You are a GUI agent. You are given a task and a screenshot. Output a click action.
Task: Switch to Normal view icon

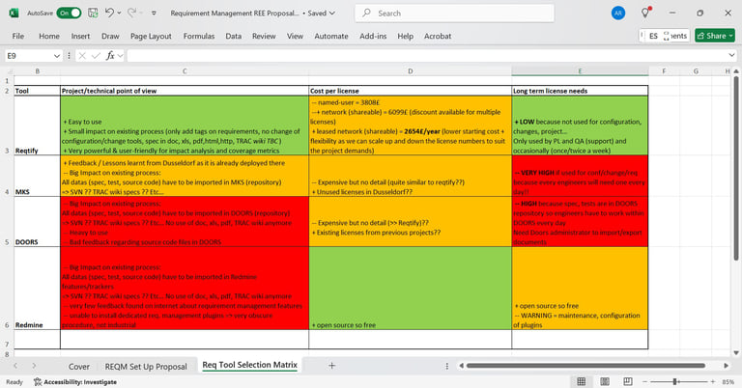tap(582, 381)
